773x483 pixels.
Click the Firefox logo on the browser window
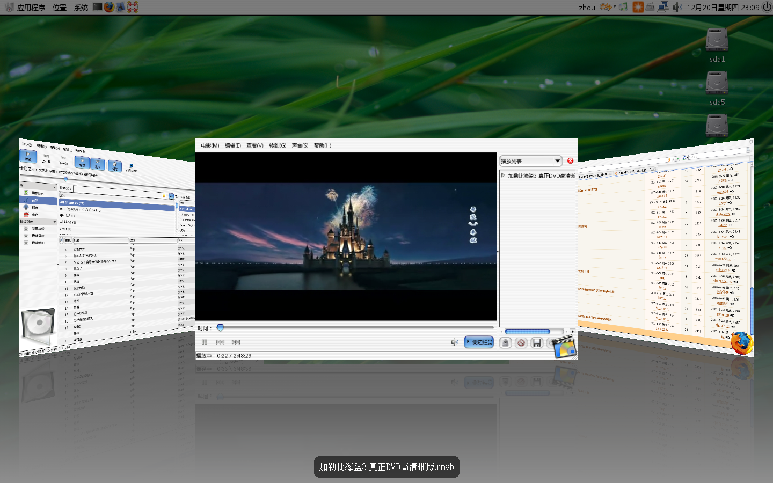[x=741, y=343]
